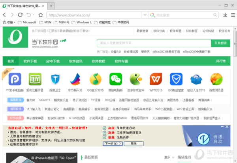Open the 鲁大师 software link
The height and width of the screenshot is (163, 237).
point(31,100)
